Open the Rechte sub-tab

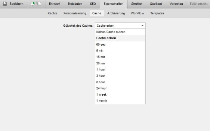click(53, 13)
